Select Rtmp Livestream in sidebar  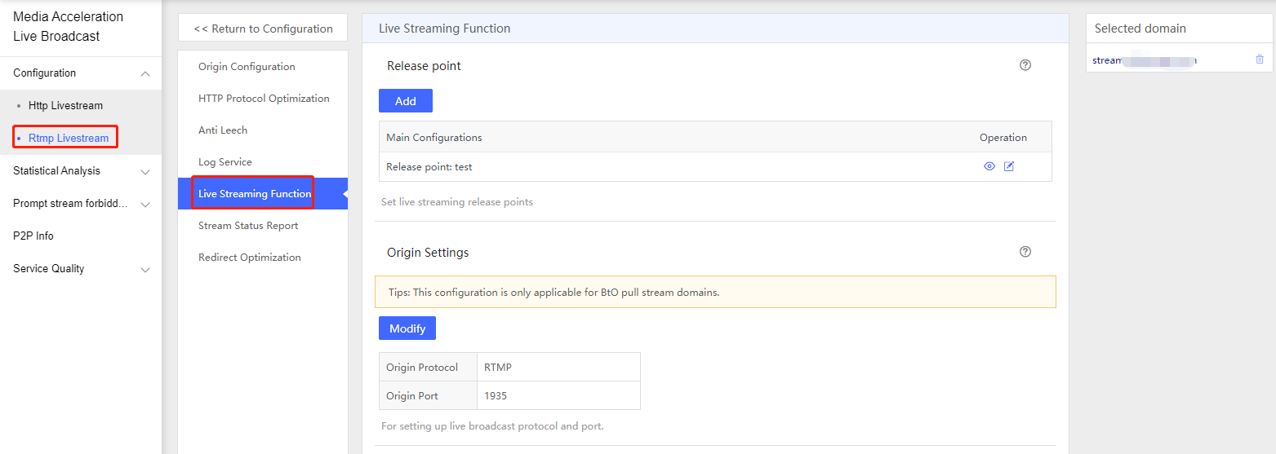(68, 138)
